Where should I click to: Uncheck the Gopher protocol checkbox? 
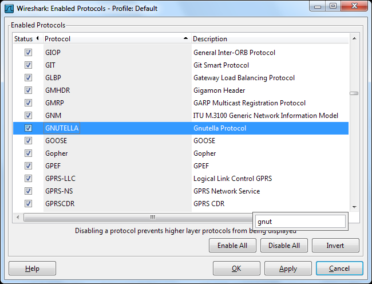point(28,153)
